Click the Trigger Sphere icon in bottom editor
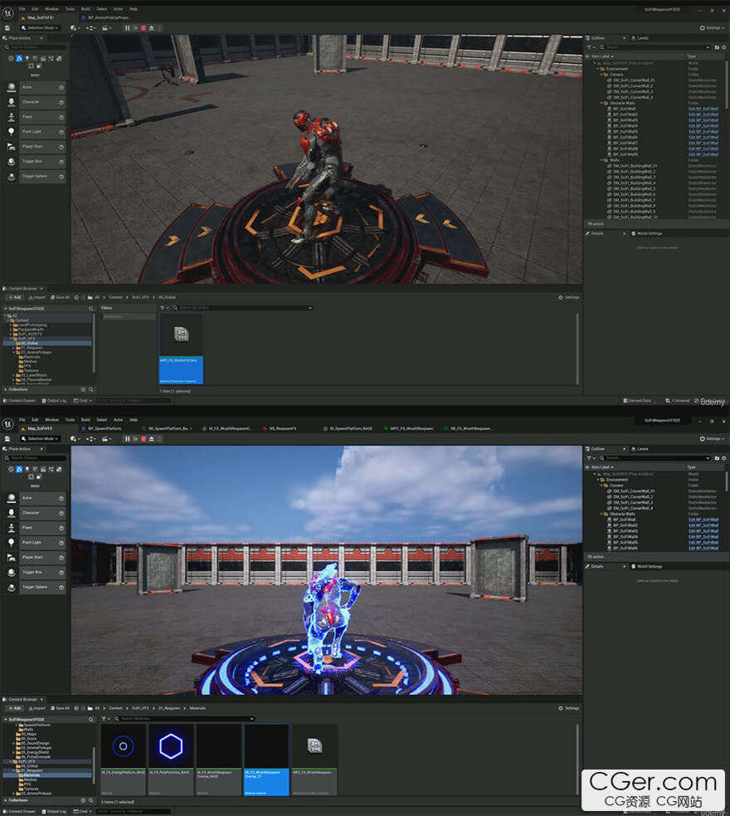 pyautogui.click(x=12, y=587)
